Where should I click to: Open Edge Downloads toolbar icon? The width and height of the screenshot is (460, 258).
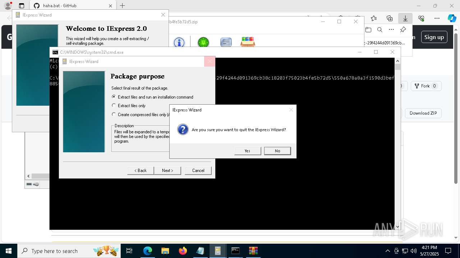[405, 18]
